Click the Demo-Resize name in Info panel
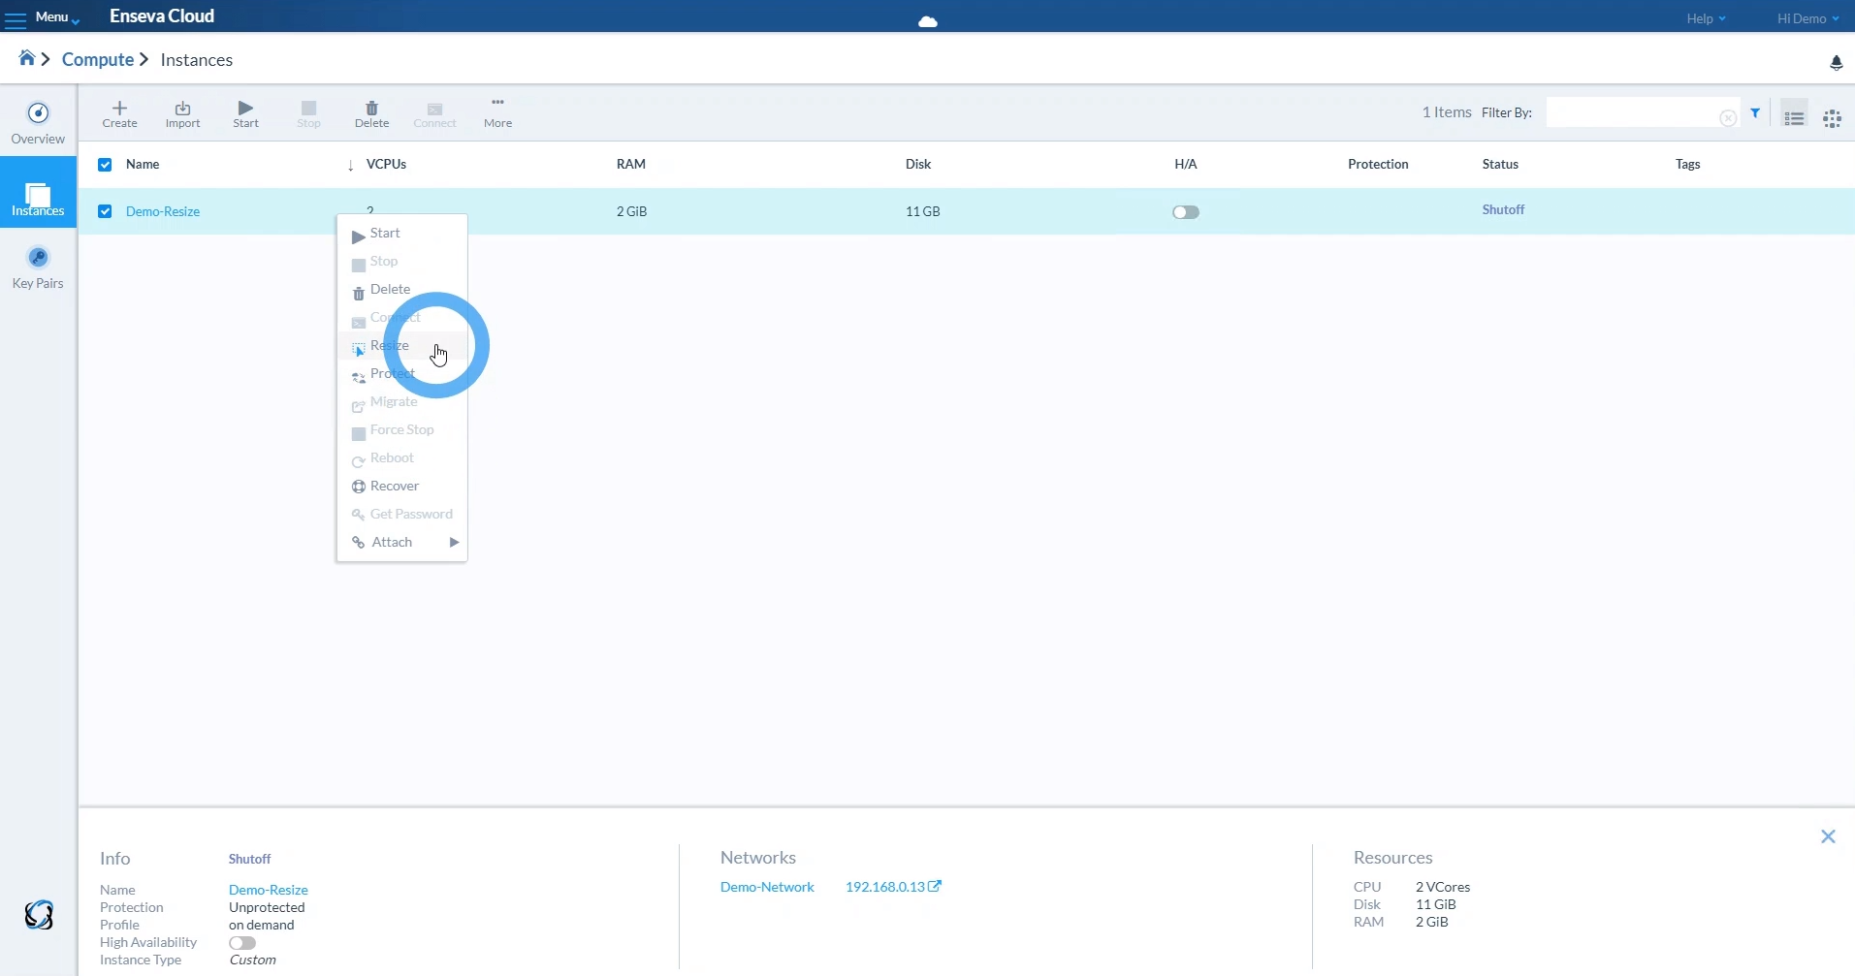 pos(269,890)
